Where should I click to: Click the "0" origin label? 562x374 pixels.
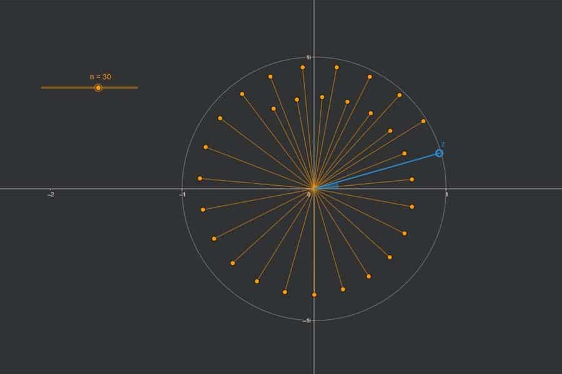click(308, 194)
